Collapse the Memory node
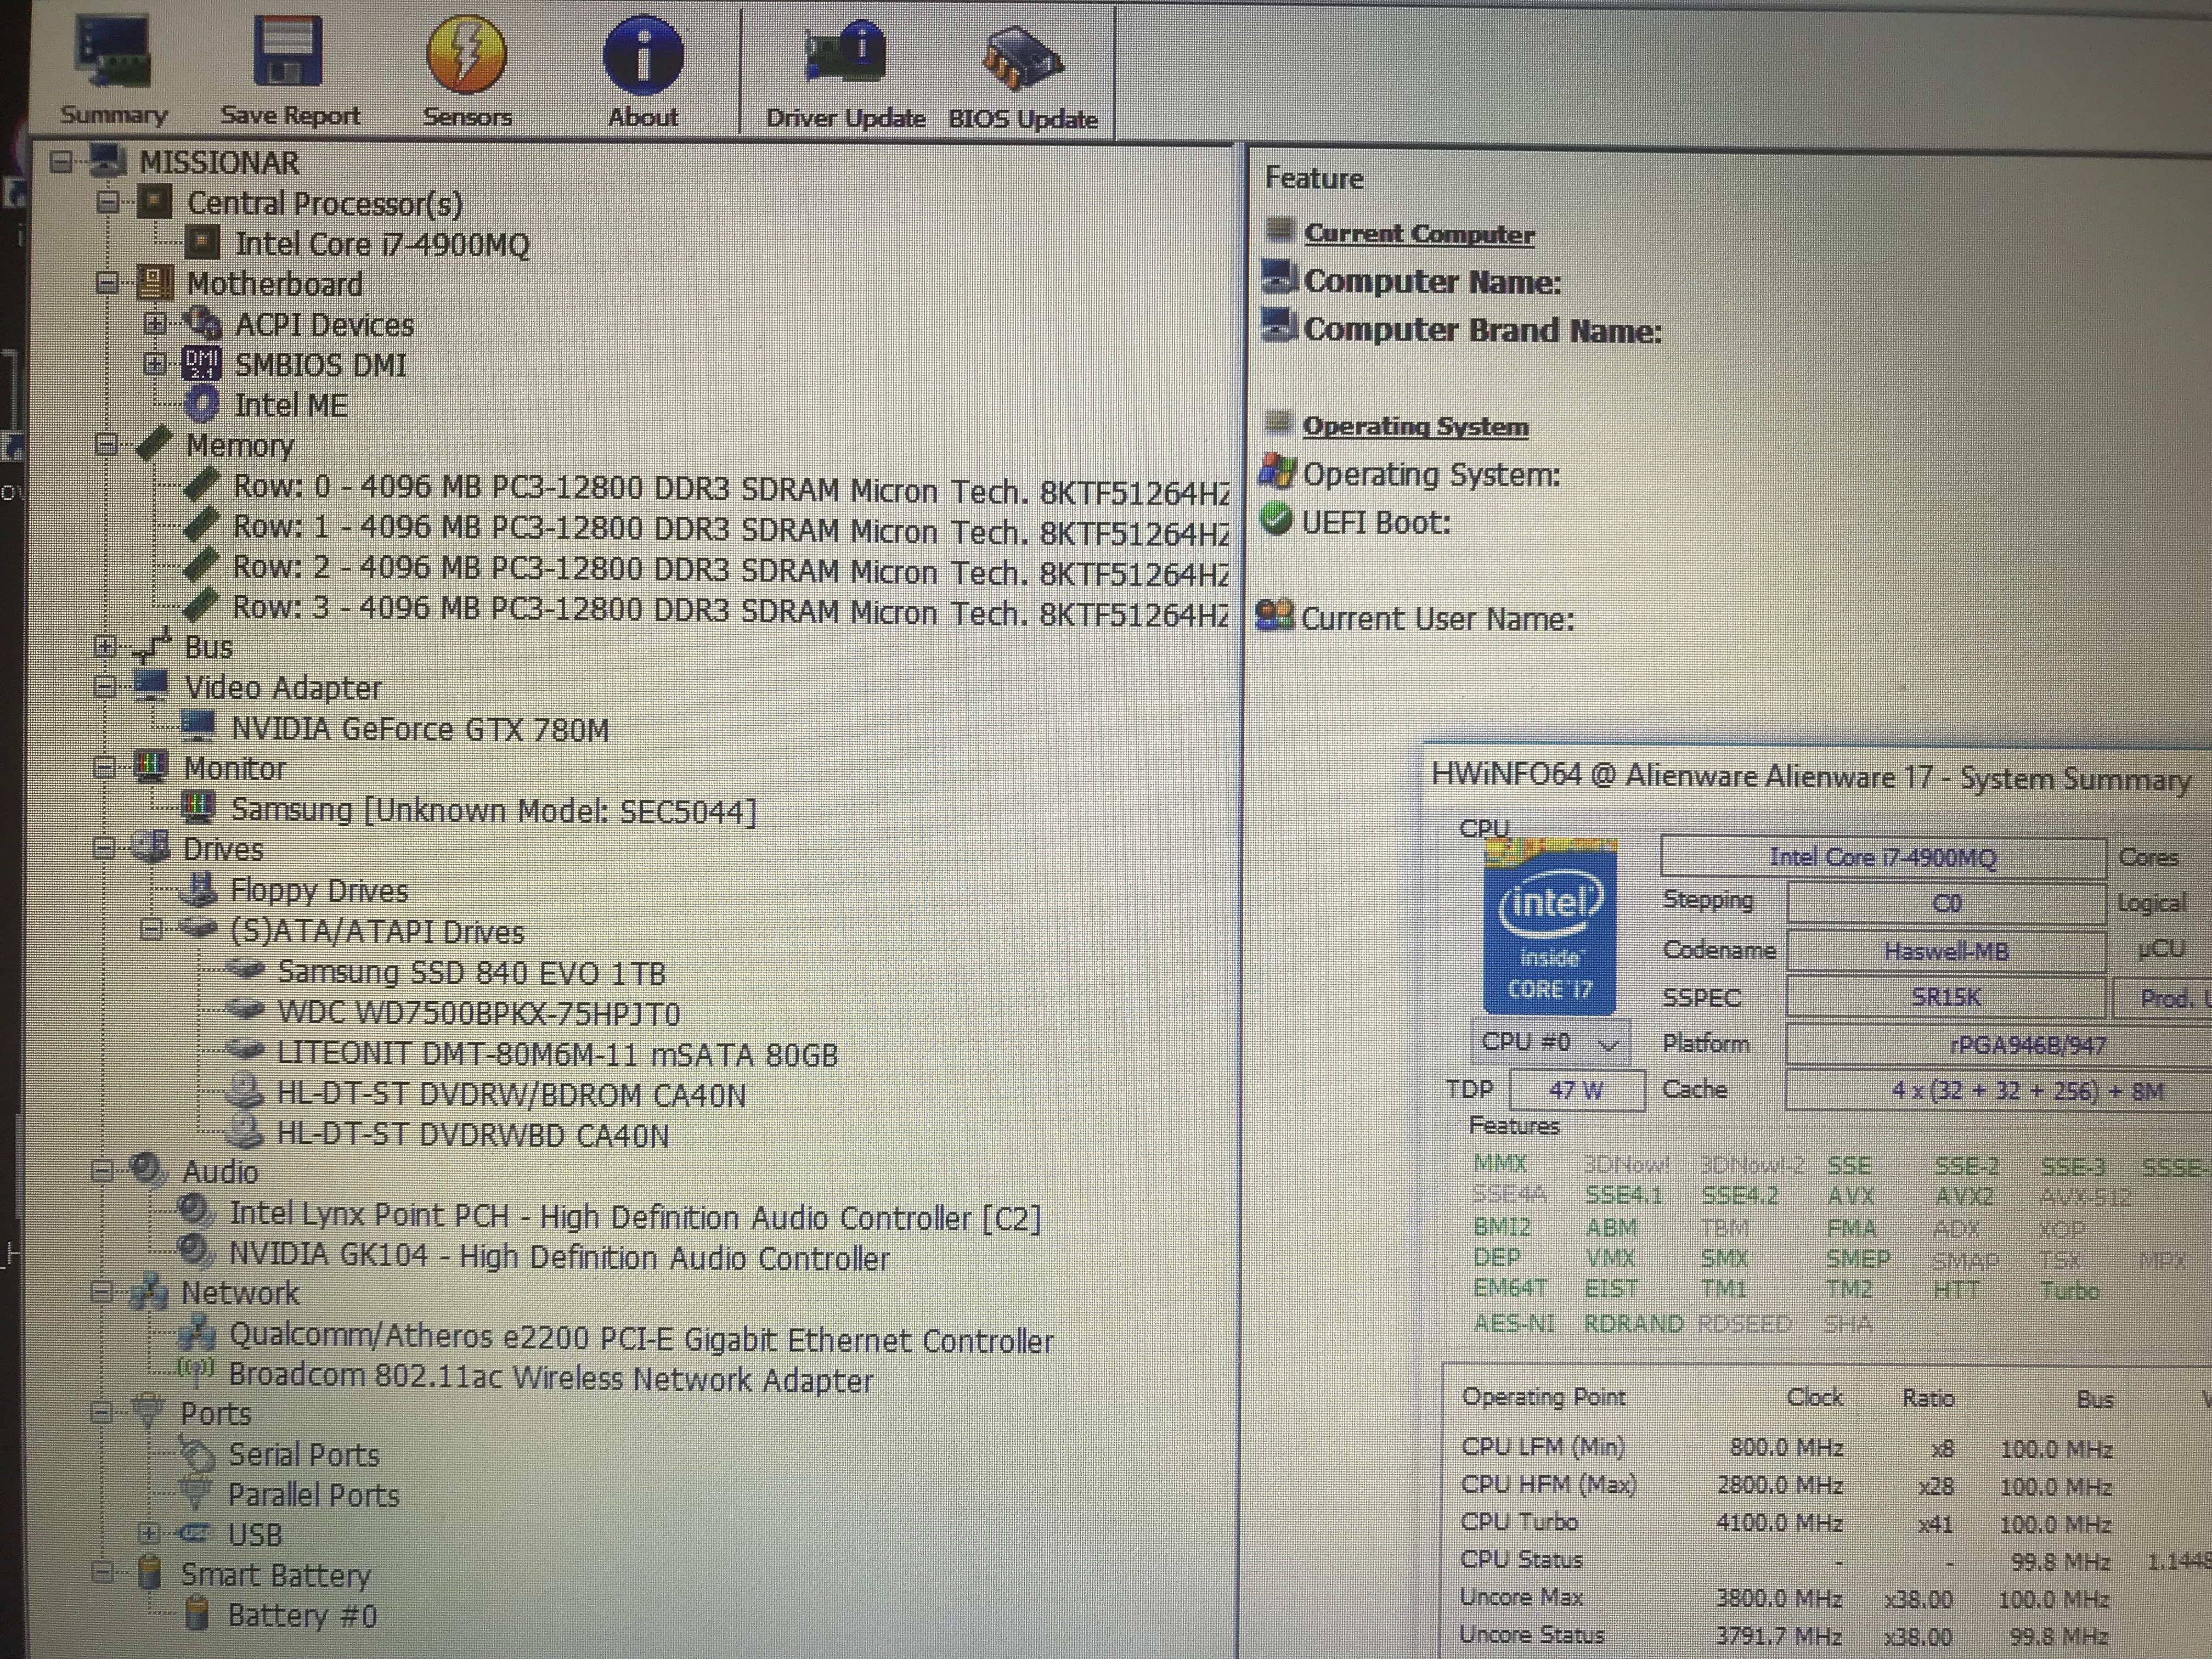 click(x=107, y=444)
